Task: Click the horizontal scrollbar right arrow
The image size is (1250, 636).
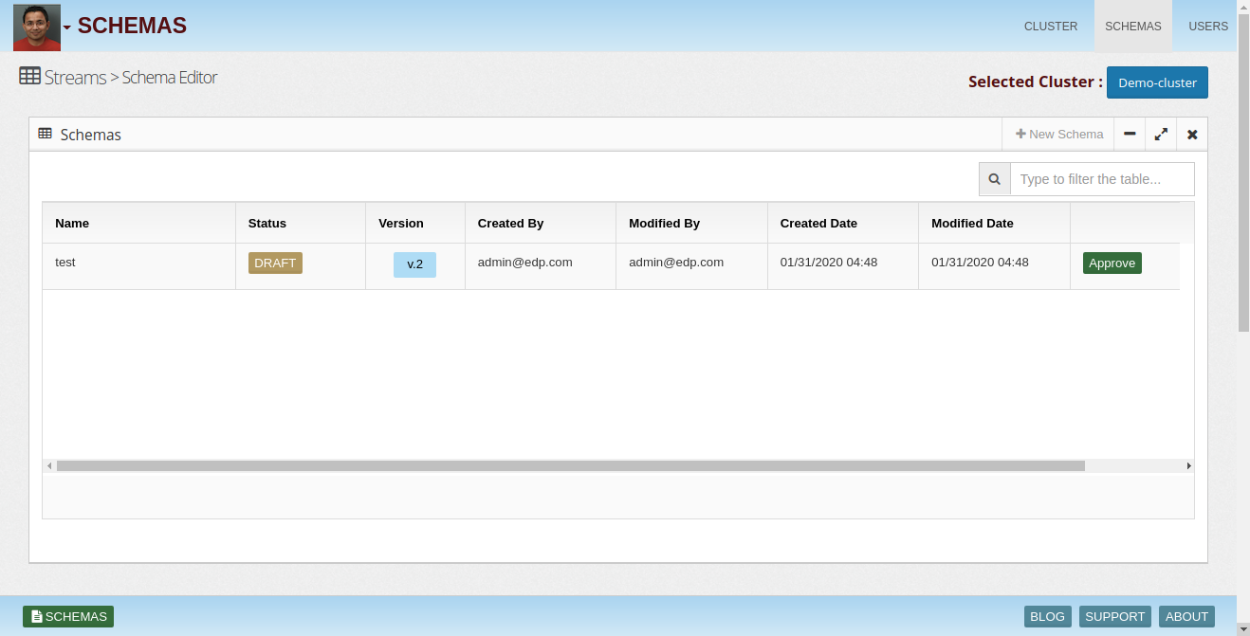Action: [1188, 466]
